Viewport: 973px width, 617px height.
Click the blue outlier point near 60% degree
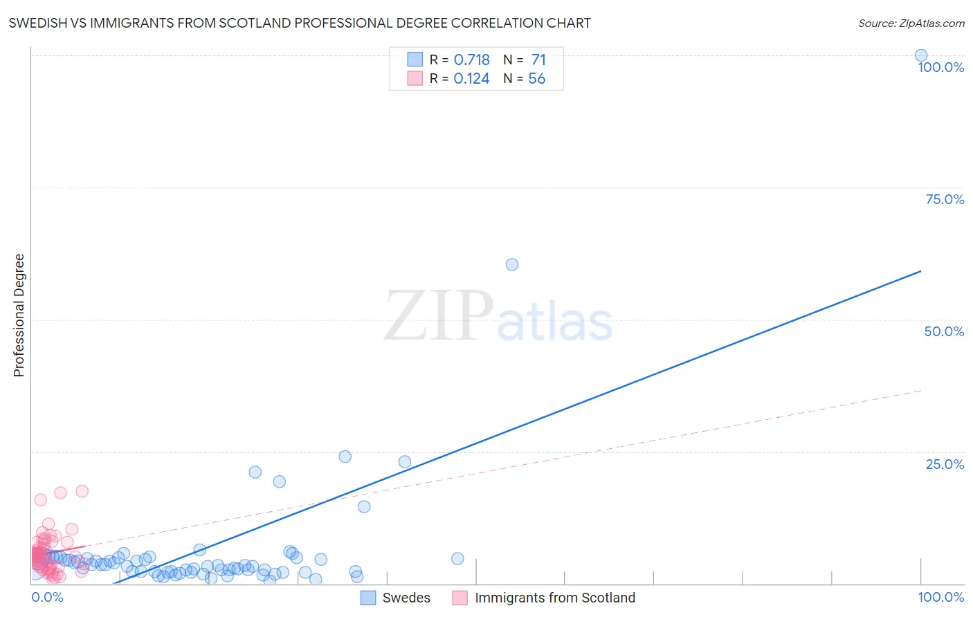click(512, 264)
